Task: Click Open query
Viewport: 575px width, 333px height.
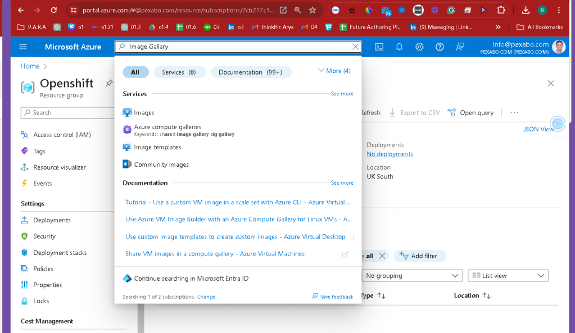Action: pyautogui.click(x=471, y=112)
